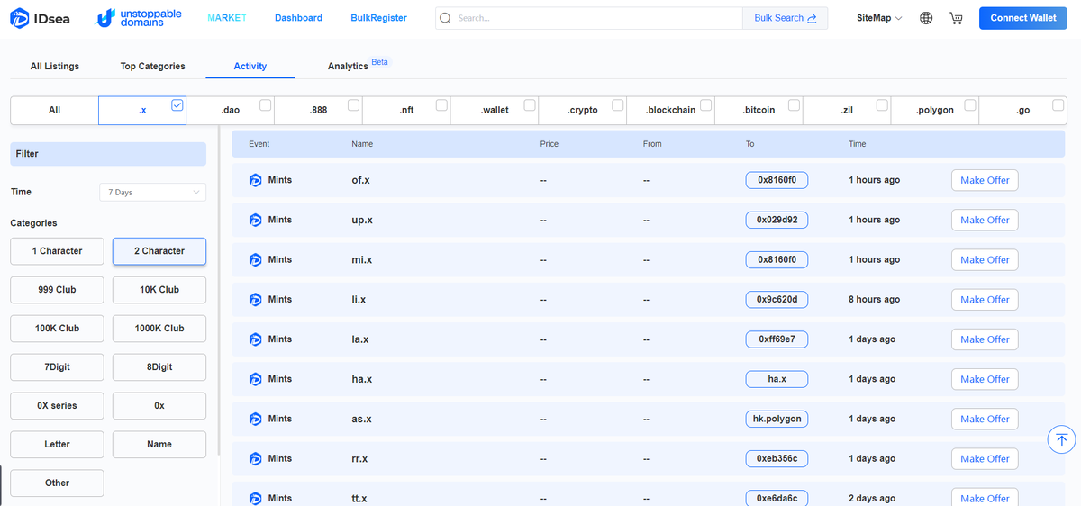Open the 0x9c620d address for li.x

coord(777,299)
